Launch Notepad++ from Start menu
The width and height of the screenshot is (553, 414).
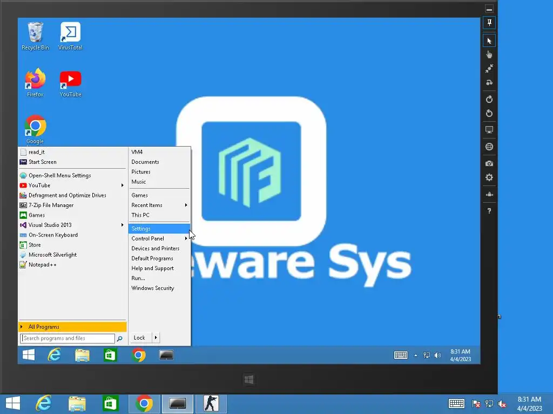[72, 264]
